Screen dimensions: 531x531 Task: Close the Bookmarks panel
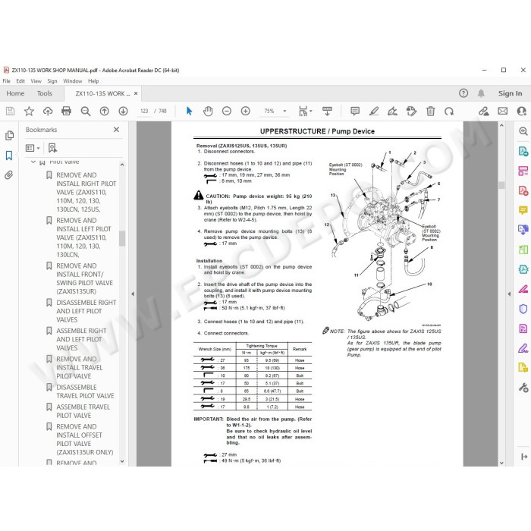click(x=116, y=130)
